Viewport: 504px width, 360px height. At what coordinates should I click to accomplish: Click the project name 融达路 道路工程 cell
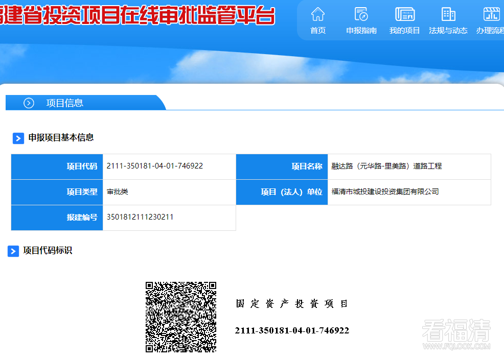point(386,166)
